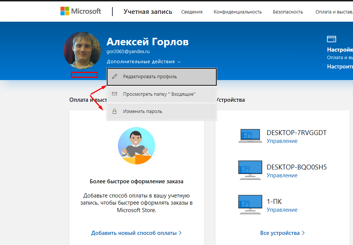Select Редактировать профиль menu item
The height and width of the screenshot is (245, 353).
[162, 77]
